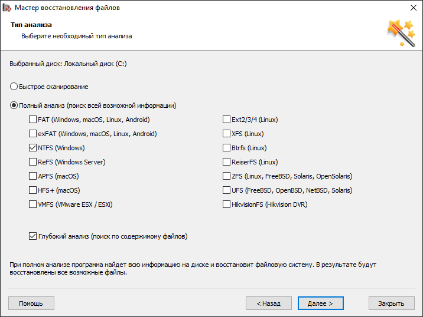
Task: Select Полный анализ radio option
Action: click(14, 105)
